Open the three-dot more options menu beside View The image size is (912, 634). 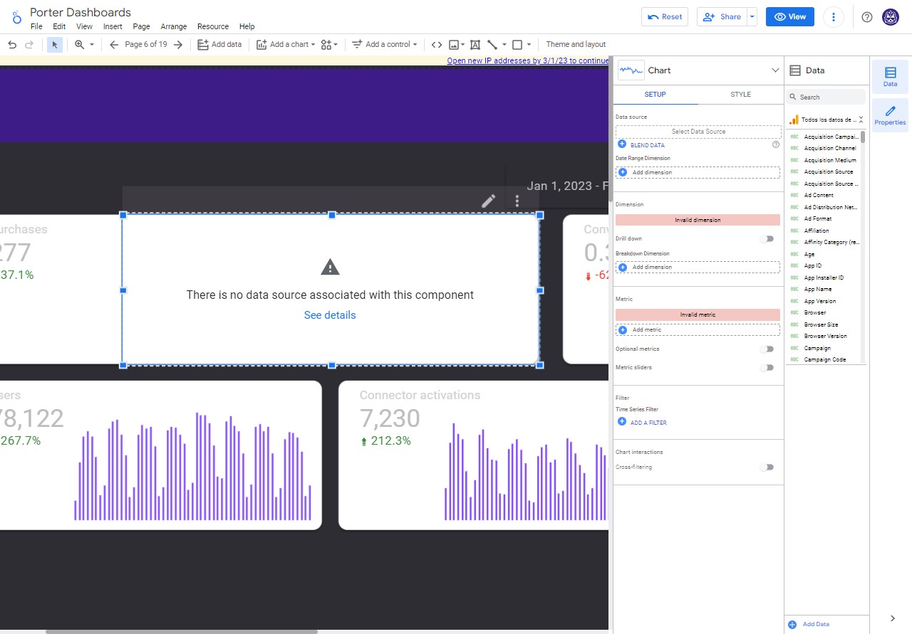click(834, 17)
